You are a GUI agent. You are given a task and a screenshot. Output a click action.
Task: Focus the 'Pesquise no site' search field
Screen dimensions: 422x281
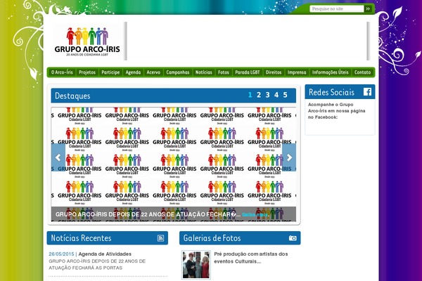pos(337,9)
